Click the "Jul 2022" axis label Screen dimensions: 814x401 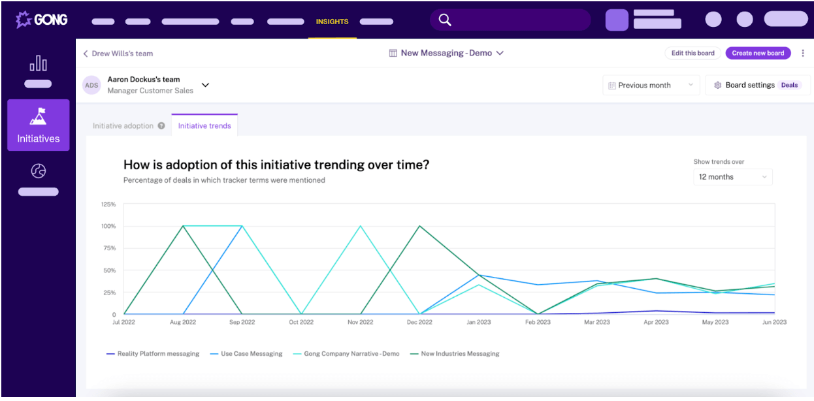click(x=124, y=322)
